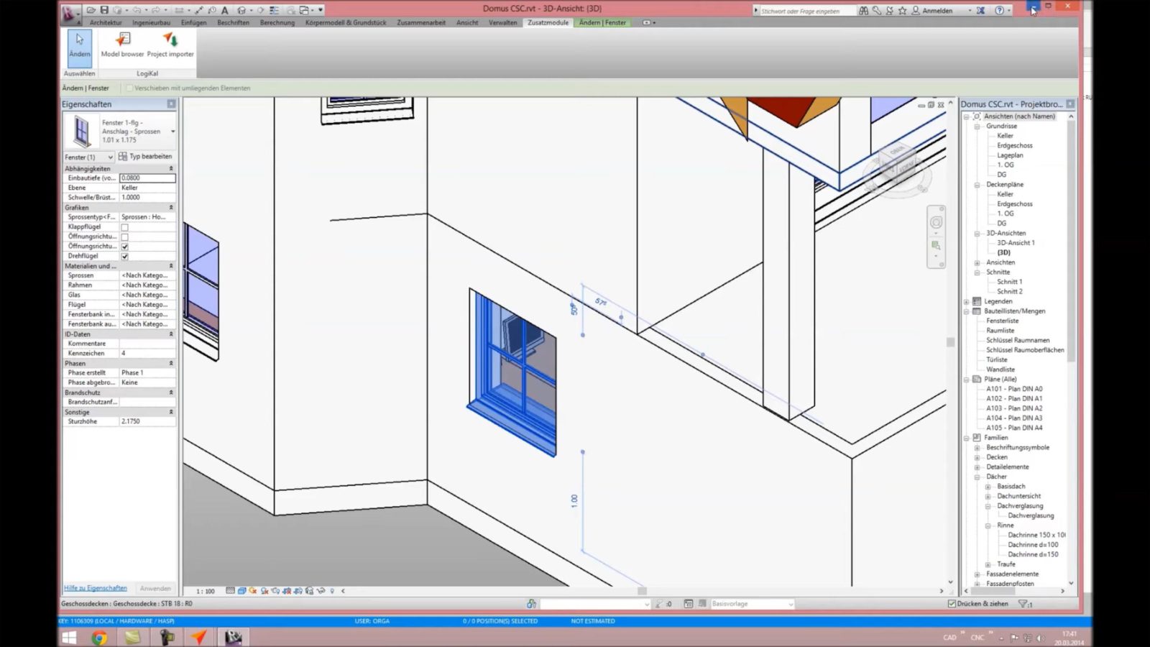This screenshot has height=647, width=1150.
Task: Click the Save icon in quick access toolbar
Action: (x=104, y=10)
